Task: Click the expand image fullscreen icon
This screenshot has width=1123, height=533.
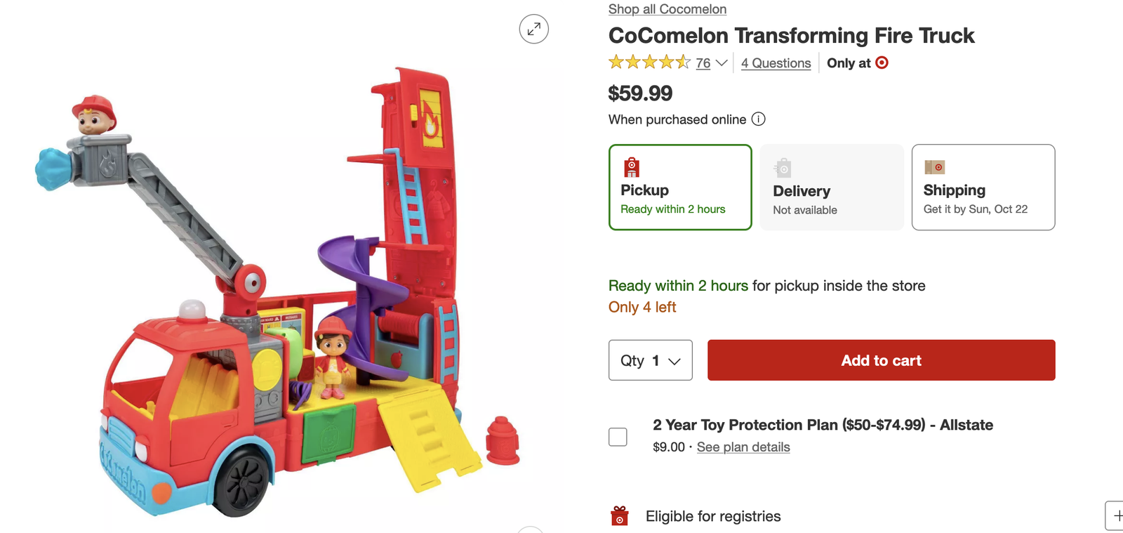Action: click(533, 29)
